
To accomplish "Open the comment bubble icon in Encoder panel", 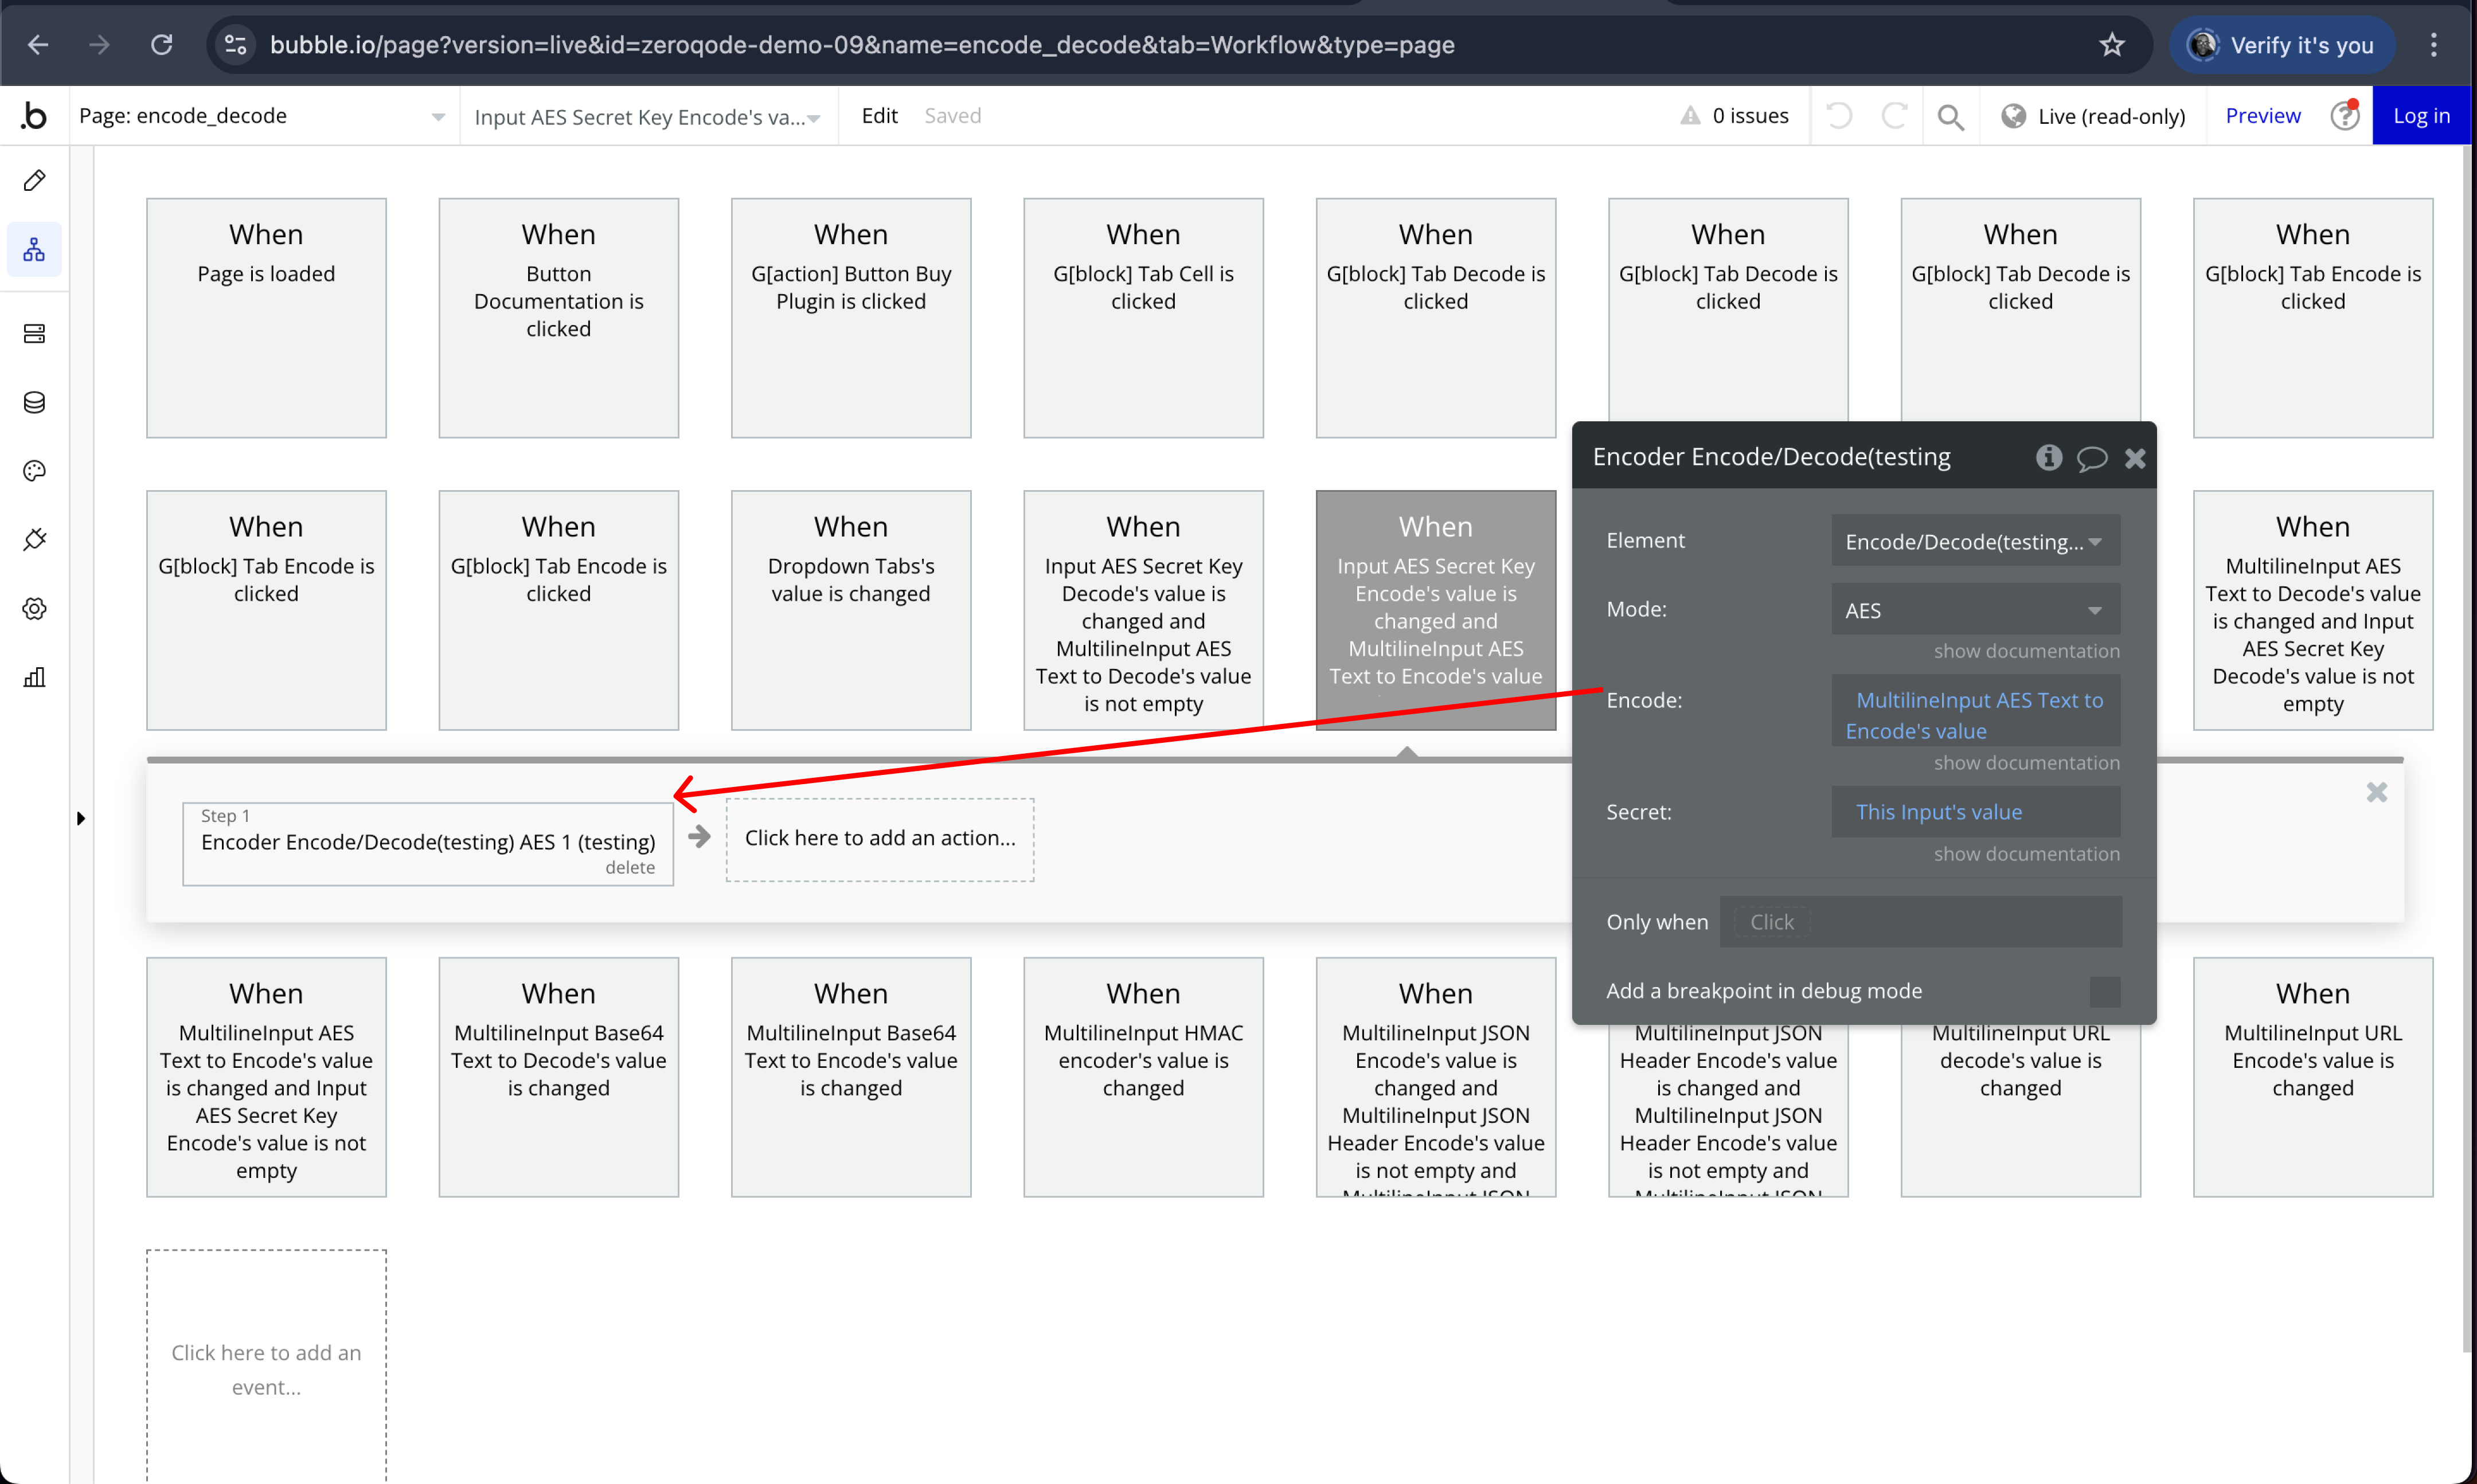I will click(2091, 458).
